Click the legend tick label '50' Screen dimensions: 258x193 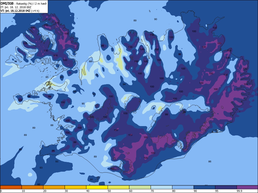tap(109, 191)
